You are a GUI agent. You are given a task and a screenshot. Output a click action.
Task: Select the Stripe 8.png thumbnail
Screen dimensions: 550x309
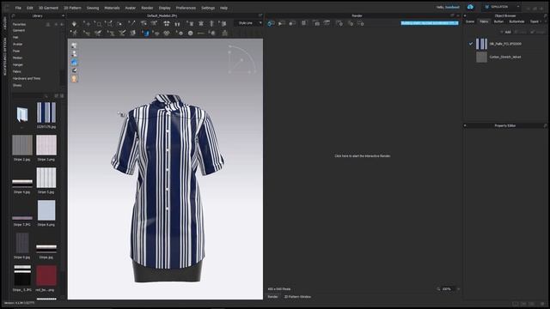click(x=46, y=210)
